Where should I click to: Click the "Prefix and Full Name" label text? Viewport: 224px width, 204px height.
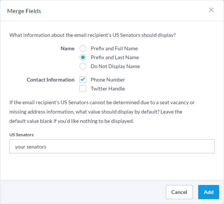click(114, 48)
